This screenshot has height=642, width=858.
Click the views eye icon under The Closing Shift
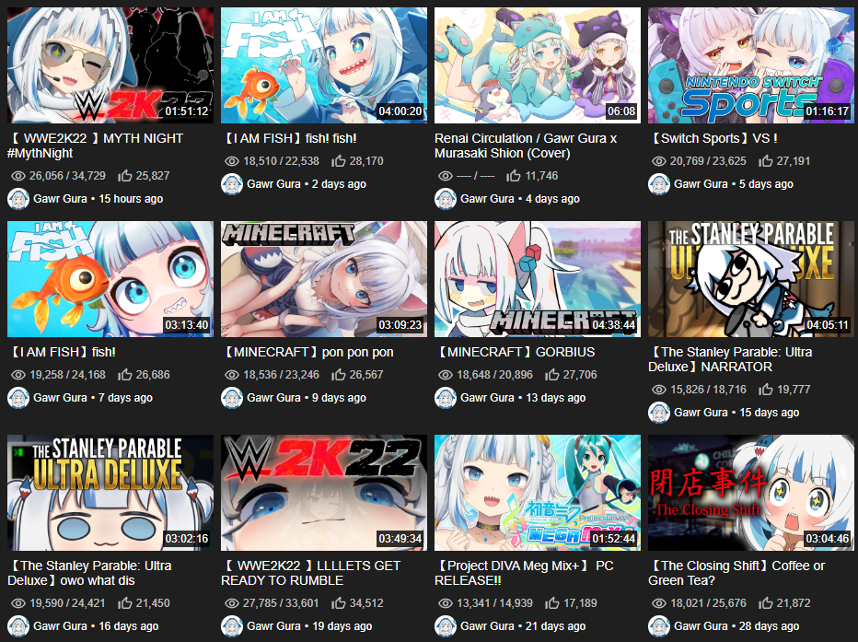pyautogui.click(x=659, y=603)
